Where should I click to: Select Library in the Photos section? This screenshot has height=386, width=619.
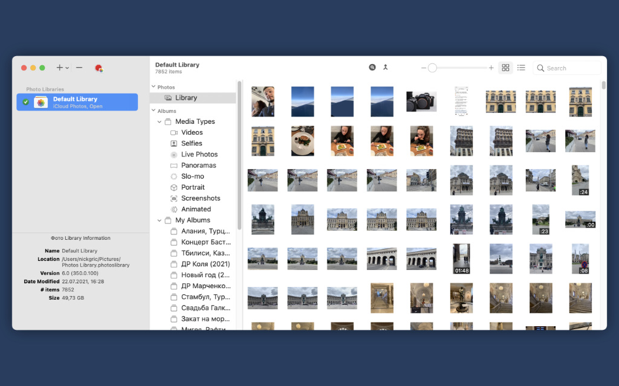[x=186, y=98]
